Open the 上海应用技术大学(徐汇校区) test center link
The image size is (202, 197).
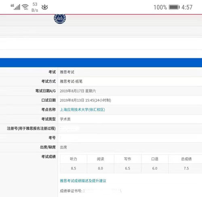click(x=82, y=109)
